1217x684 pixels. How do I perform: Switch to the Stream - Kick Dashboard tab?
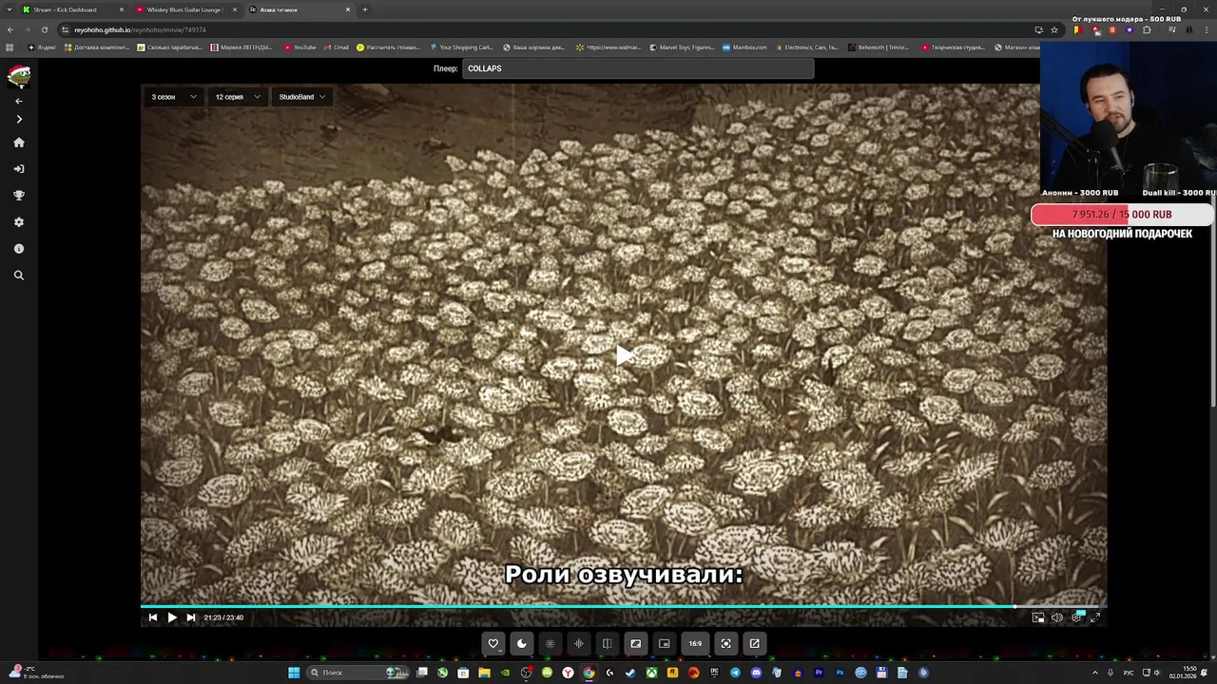pos(72,9)
